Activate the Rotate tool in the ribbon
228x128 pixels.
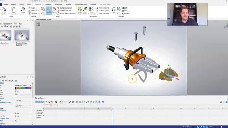coord(55,10)
